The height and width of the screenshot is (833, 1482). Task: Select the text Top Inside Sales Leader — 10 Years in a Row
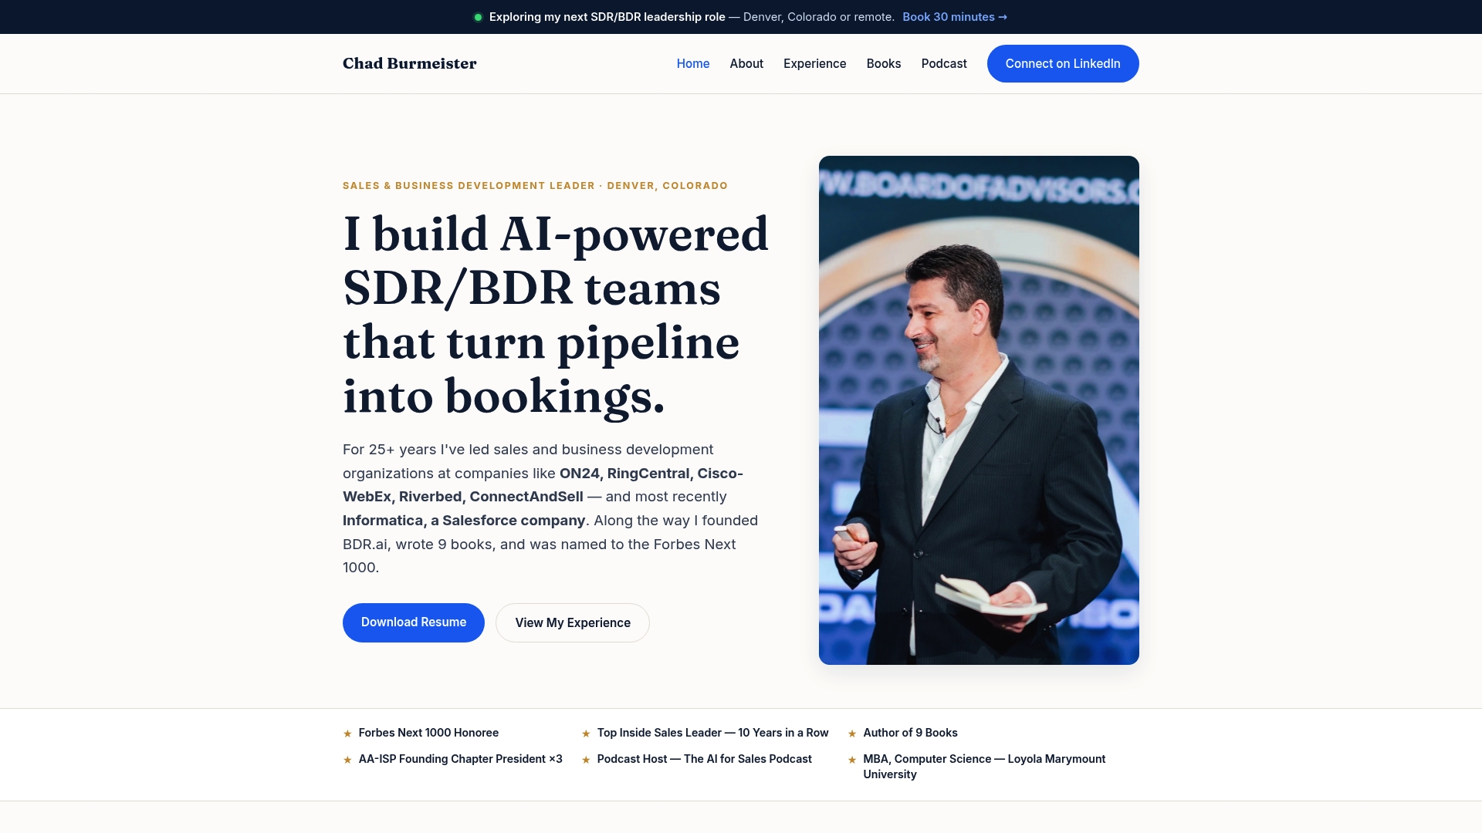tap(712, 733)
